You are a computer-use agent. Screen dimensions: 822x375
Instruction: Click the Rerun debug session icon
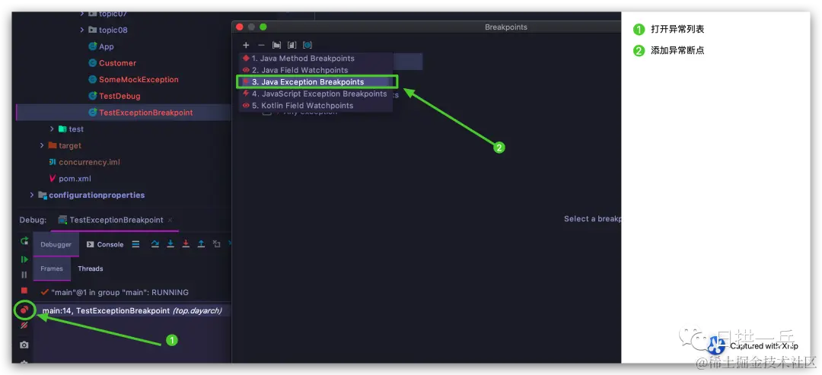[24, 241]
